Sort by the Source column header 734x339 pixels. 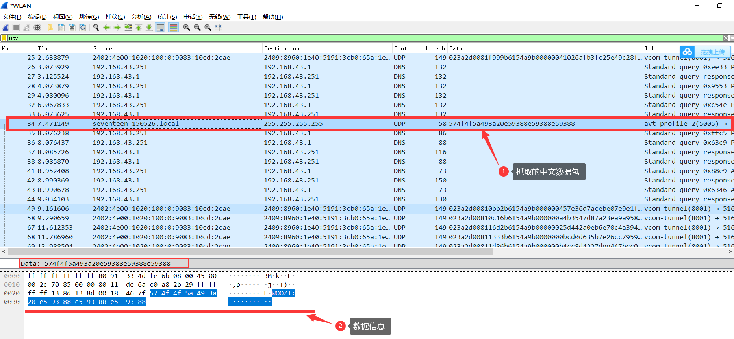[177, 48]
